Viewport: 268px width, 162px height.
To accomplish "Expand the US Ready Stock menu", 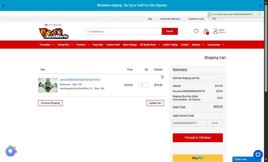I will tap(150, 45).
